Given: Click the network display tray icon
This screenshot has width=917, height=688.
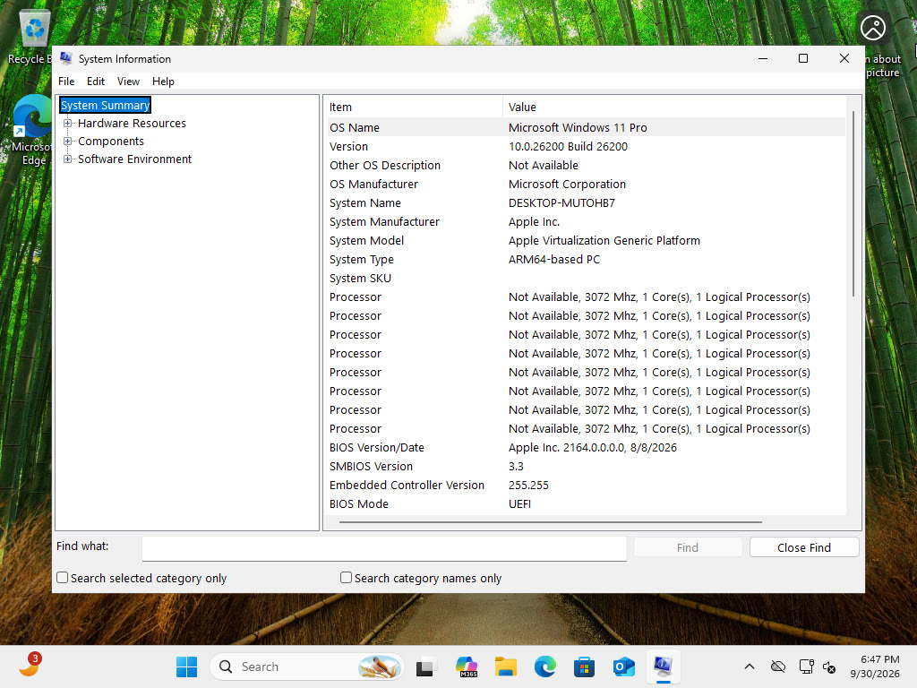Looking at the screenshot, I should click(807, 666).
